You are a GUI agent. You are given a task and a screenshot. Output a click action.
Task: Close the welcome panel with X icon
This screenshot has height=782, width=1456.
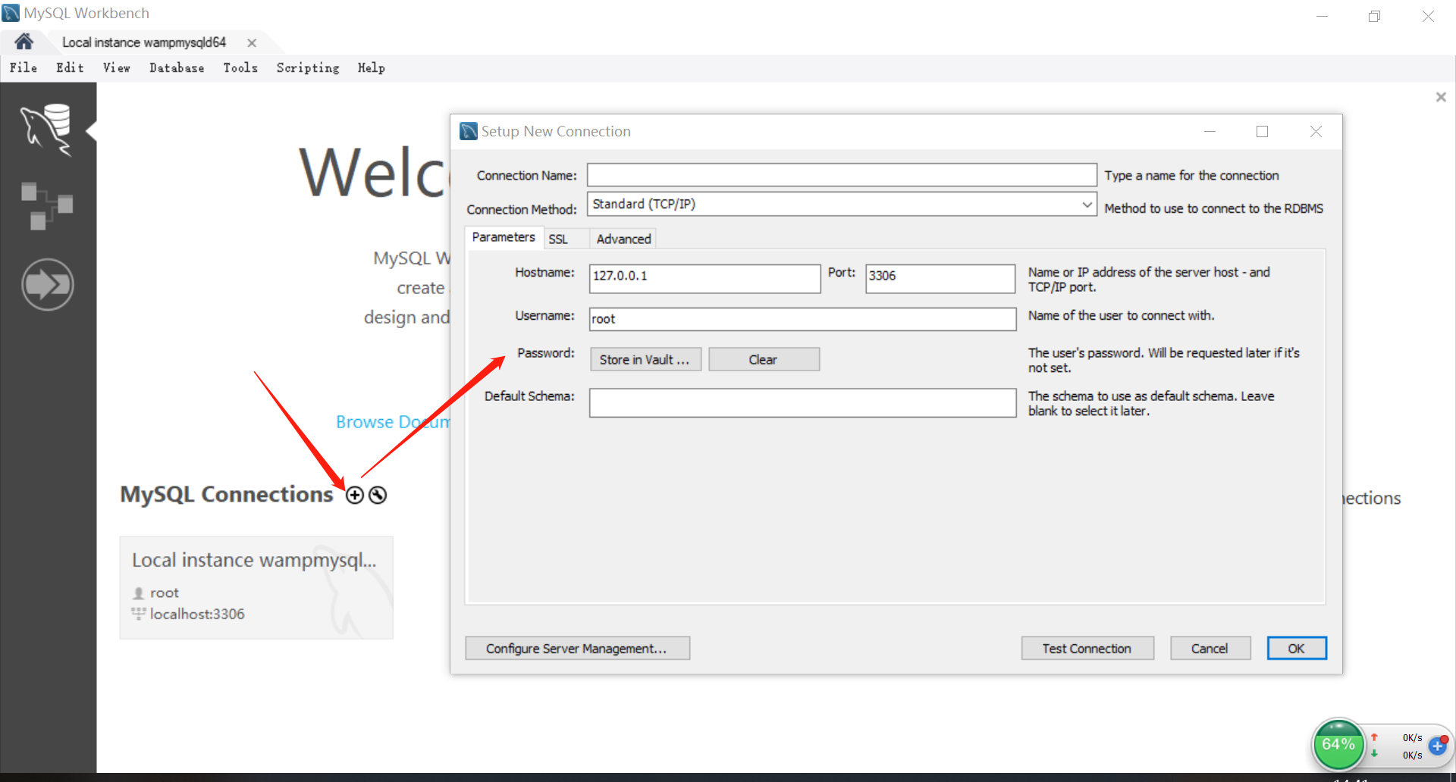(1441, 97)
